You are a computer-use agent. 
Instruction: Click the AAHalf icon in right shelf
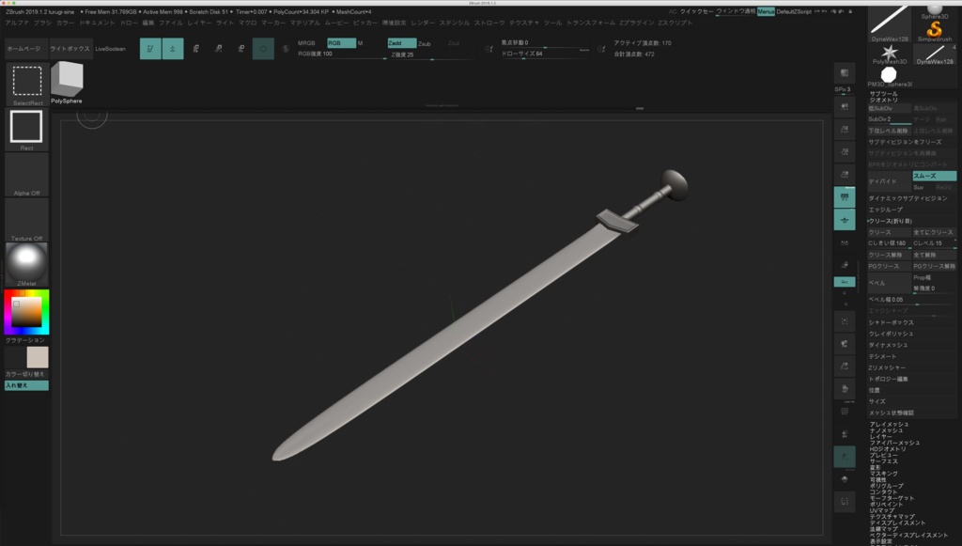(845, 174)
